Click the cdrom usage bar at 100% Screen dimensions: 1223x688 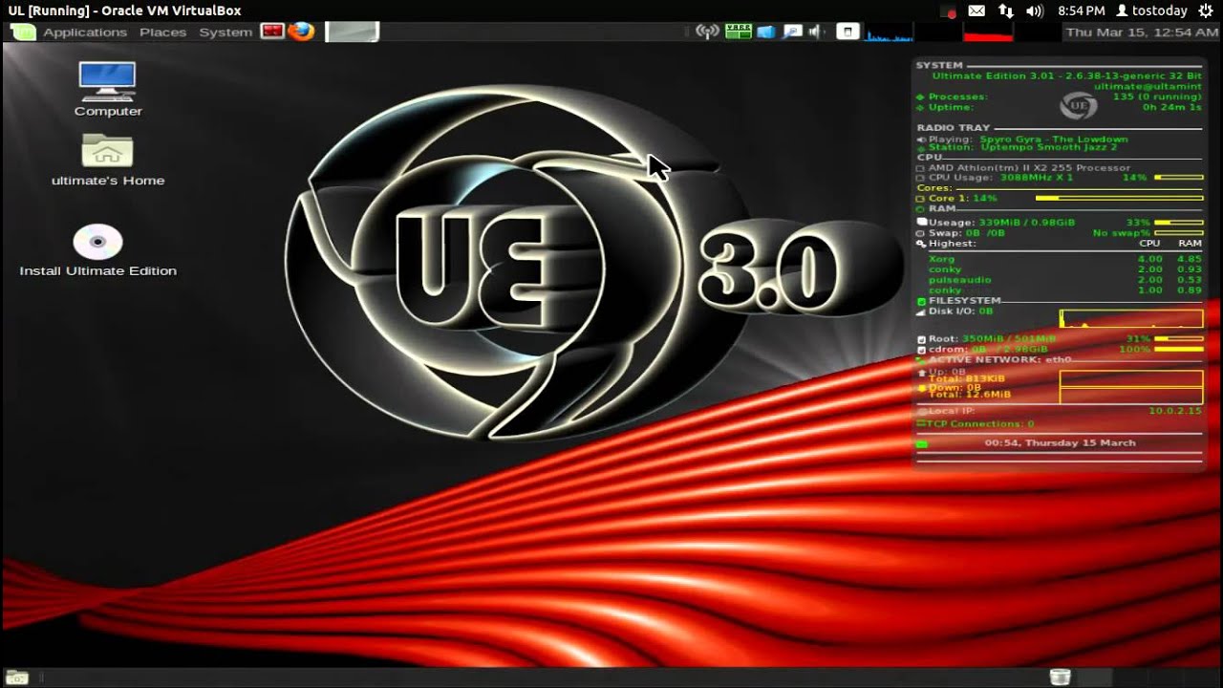[x=1179, y=350]
